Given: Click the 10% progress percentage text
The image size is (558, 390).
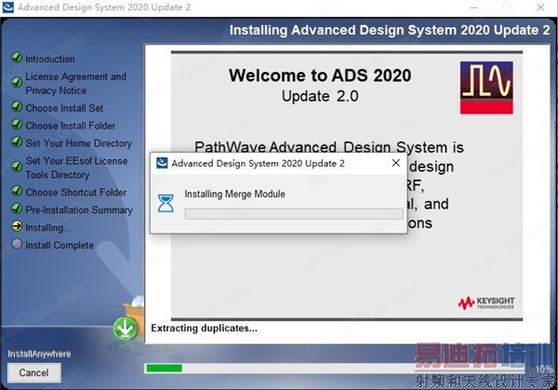Looking at the screenshot, I should [x=544, y=369].
